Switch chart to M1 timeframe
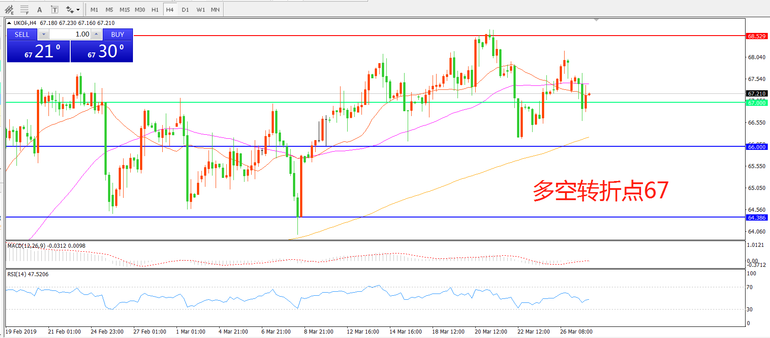 click(94, 9)
